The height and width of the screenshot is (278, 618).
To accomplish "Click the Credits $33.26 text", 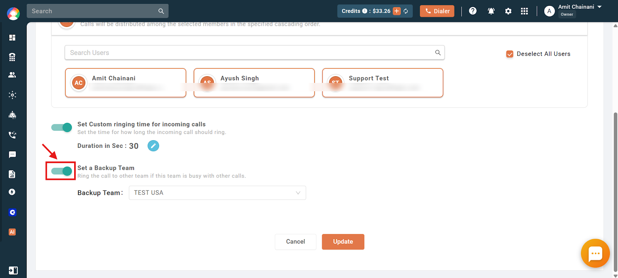I will click(x=366, y=11).
